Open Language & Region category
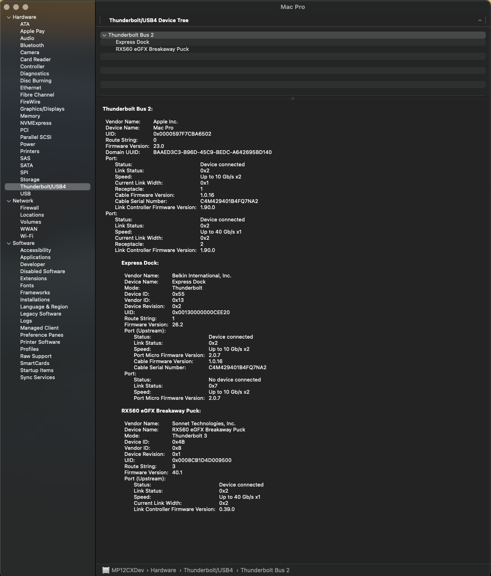 pyautogui.click(x=44, y=307)
